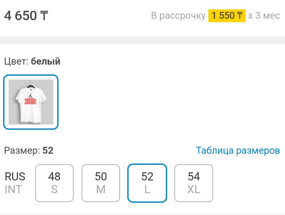
Task: Click the "Размер:" label
Action: pos(22,150)
